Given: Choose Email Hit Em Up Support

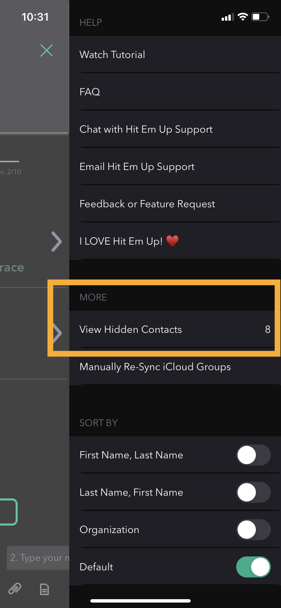Looking at the screenshot, I should 137,167.
